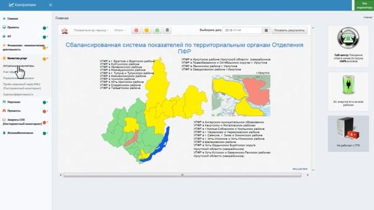
Task: Open Финансово-экономическая деятельность section
Action: [23, 47]
